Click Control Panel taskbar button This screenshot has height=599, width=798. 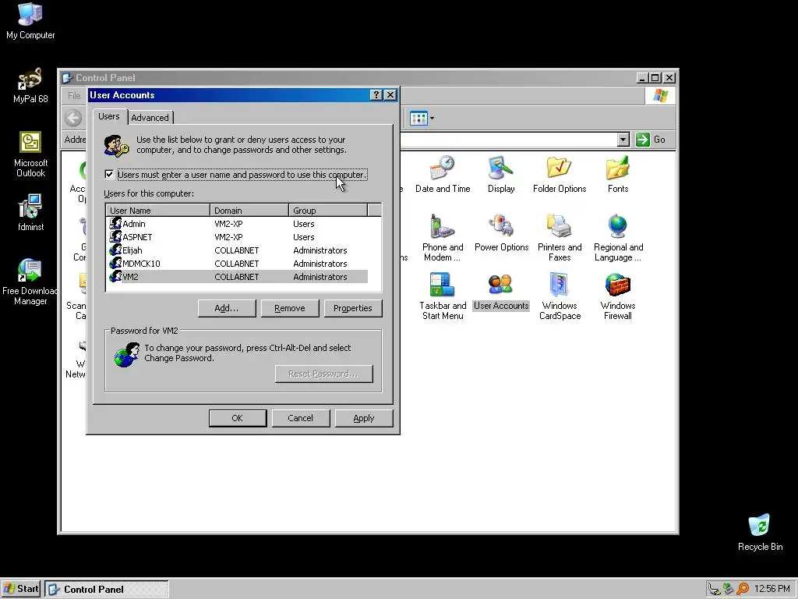coord(106,590)
